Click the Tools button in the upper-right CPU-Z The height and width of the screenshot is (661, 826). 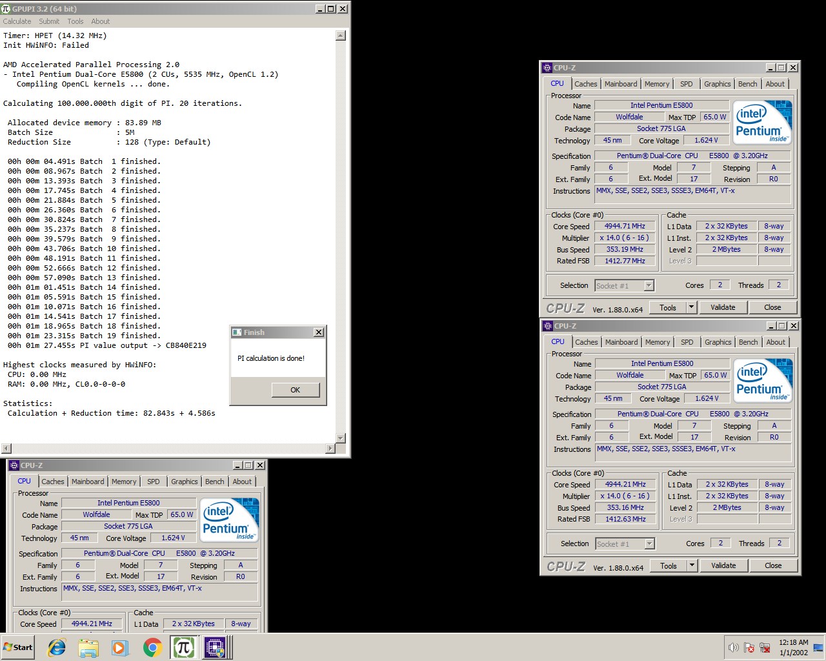point(668,307)
